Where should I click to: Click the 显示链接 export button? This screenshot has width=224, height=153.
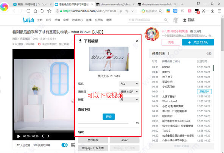(x=93, y=140)
